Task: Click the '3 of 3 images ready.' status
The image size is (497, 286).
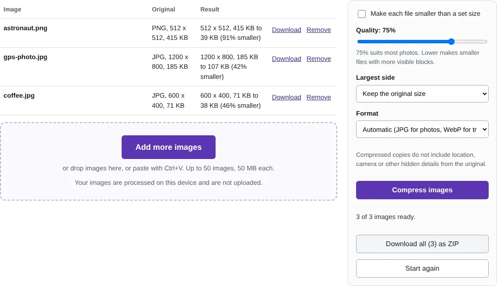Action: point(385,217)
